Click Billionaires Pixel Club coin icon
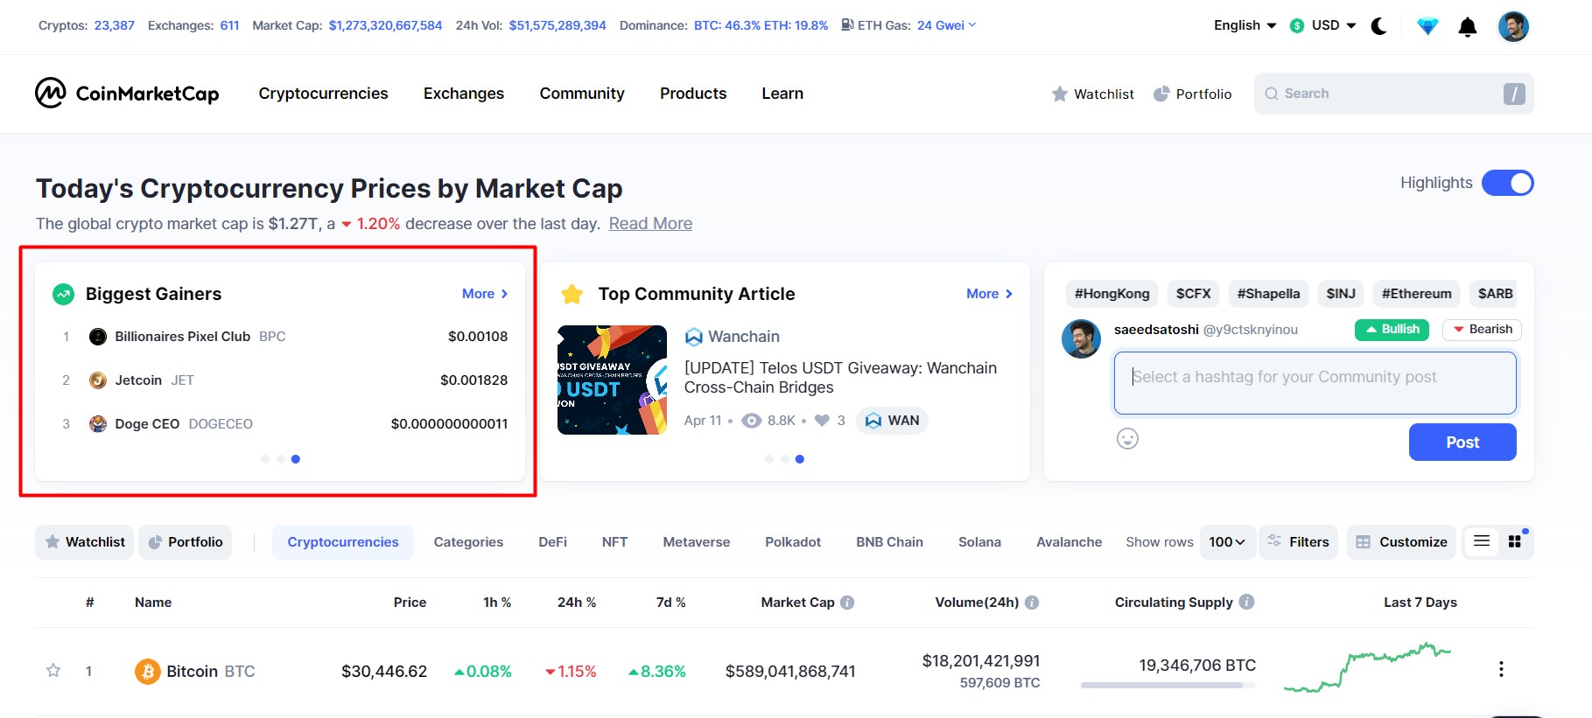 (98, 337)
